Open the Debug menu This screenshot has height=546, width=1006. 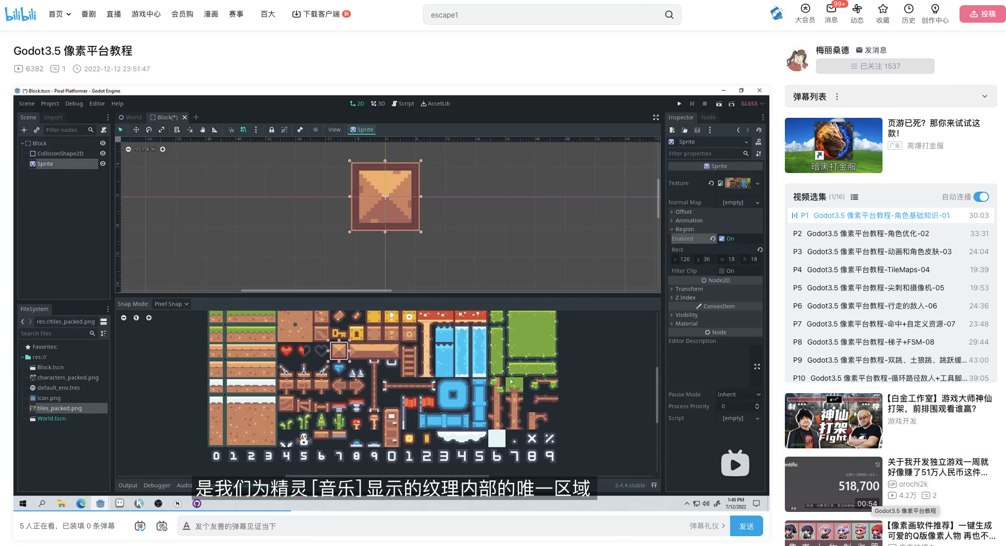(x=74, y=103)
